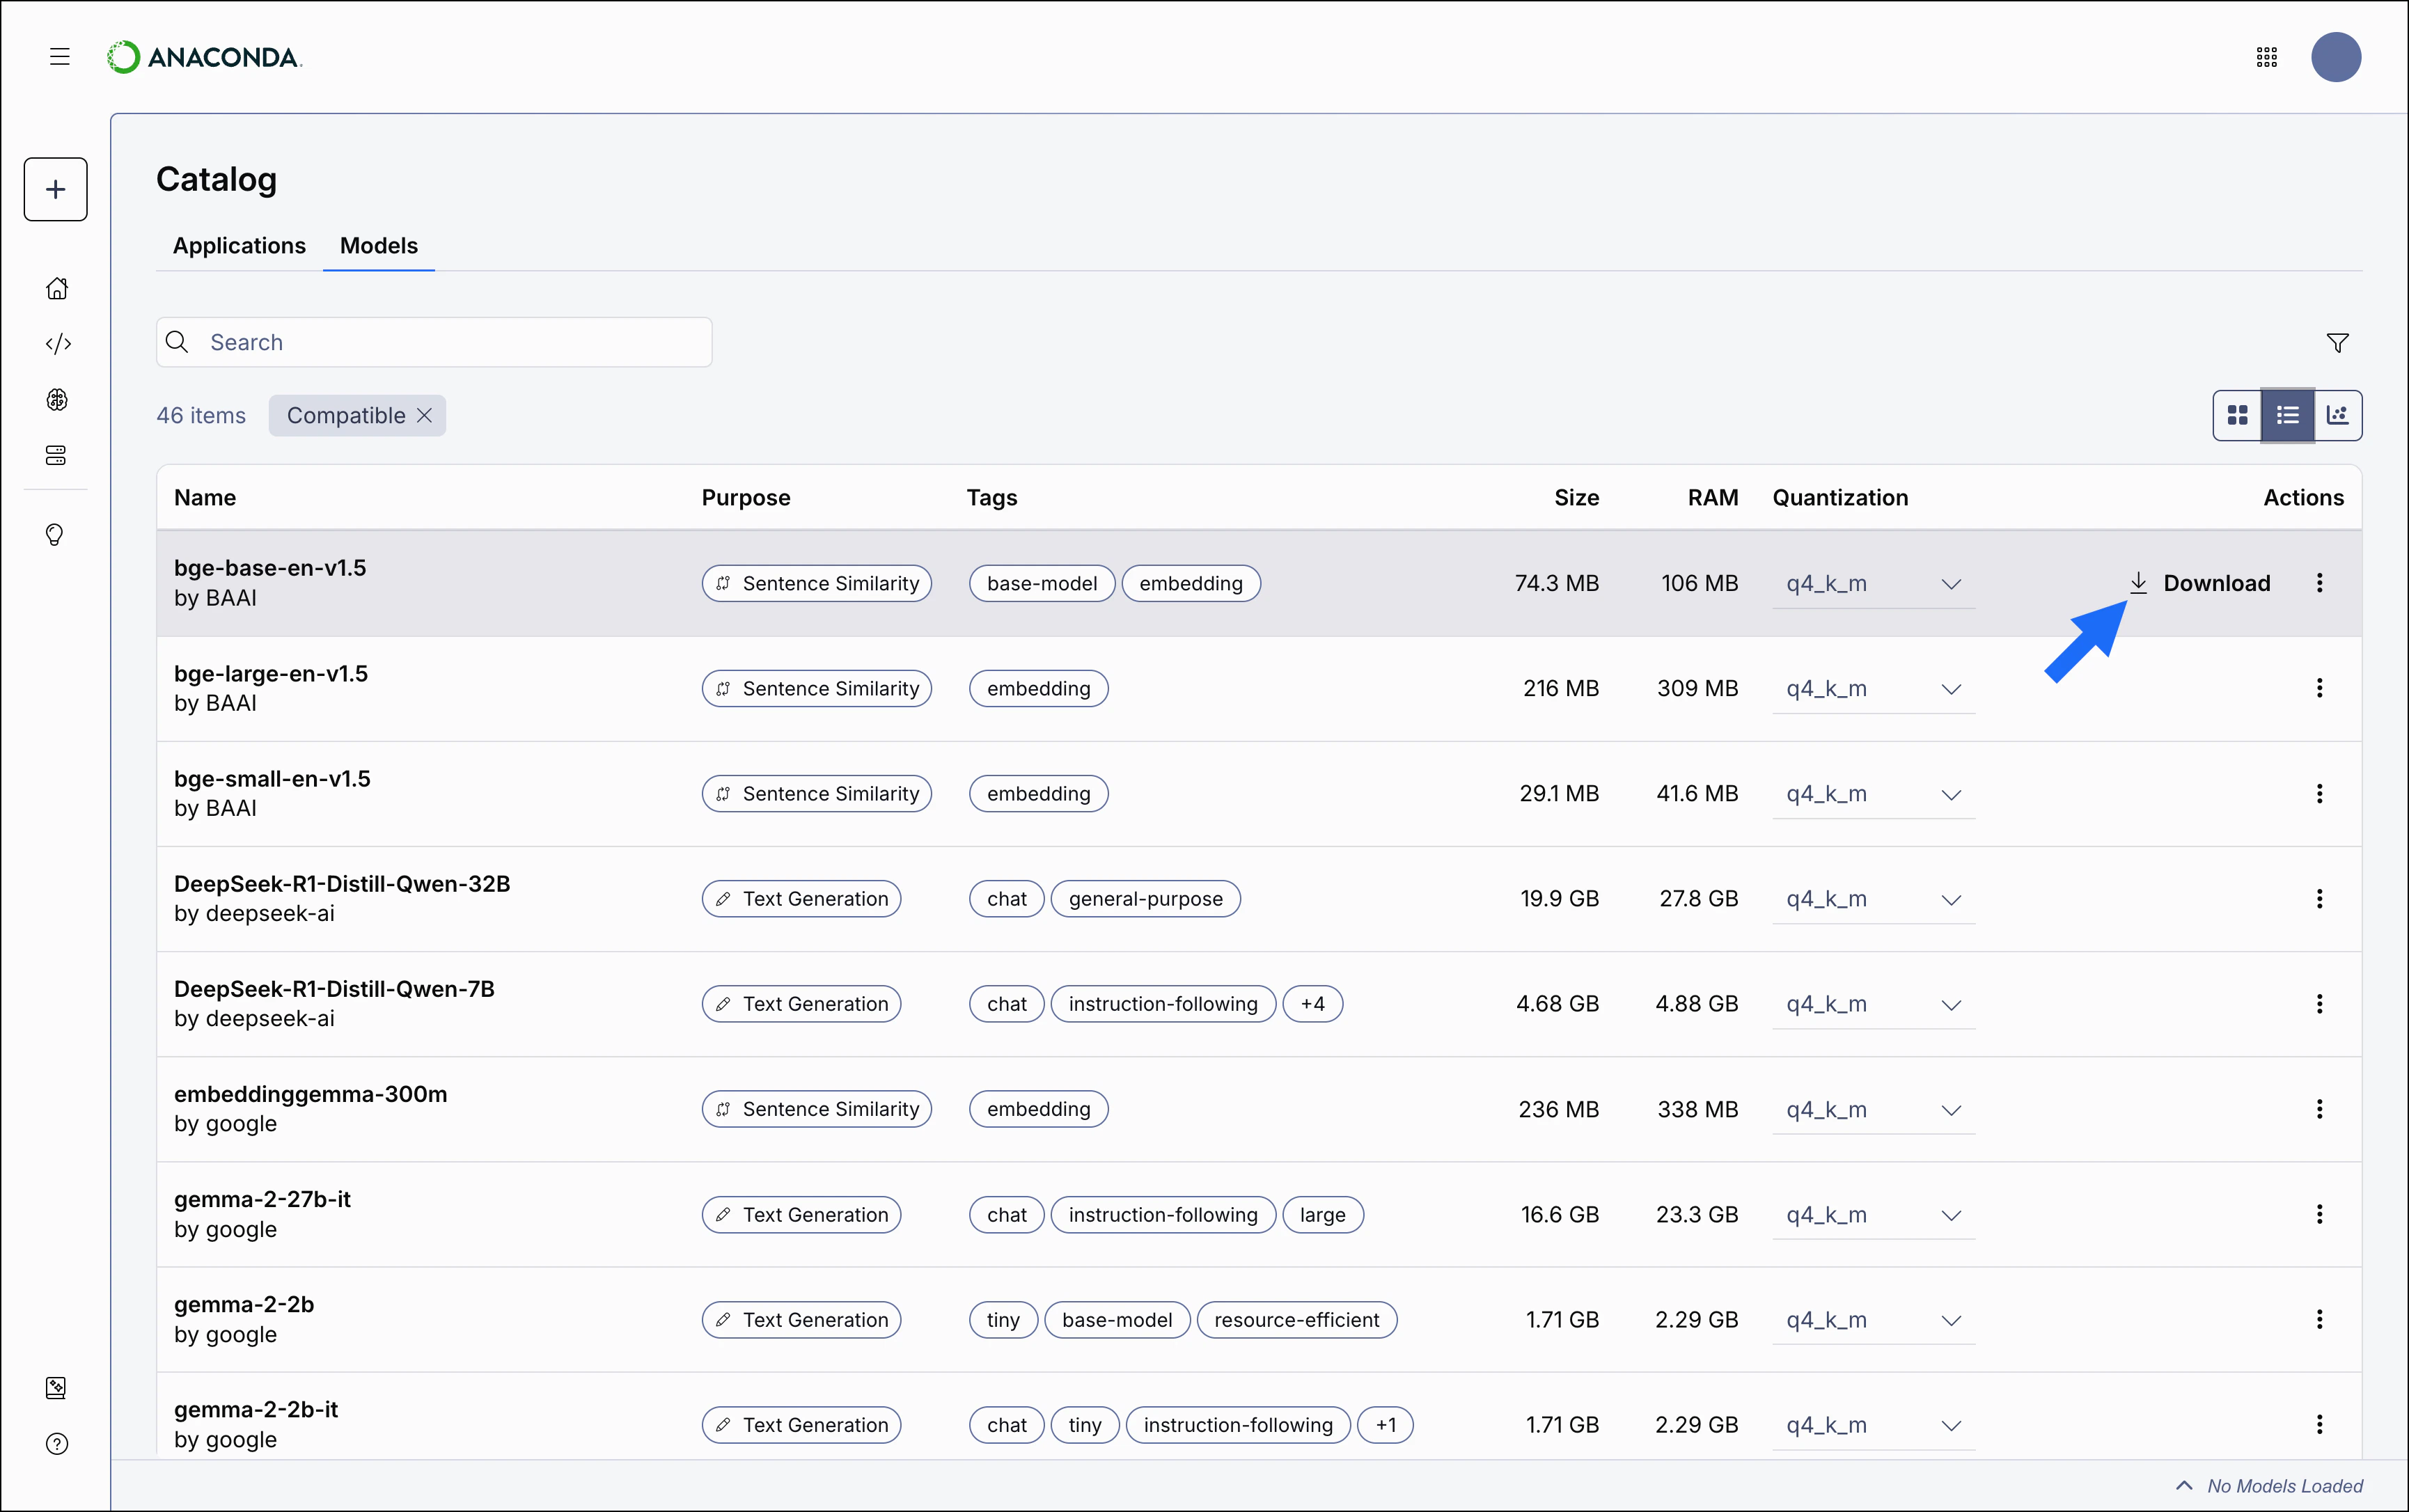Open quantization dropdown for gemma-2-2b

(x=1952, y=1320)
